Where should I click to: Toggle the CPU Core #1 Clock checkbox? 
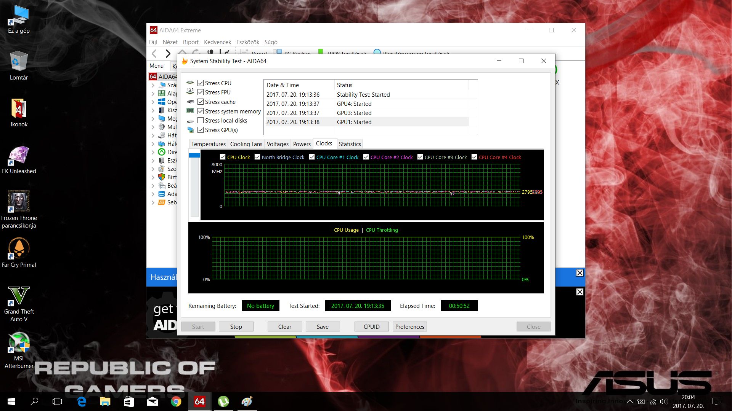tap(312, 157)
